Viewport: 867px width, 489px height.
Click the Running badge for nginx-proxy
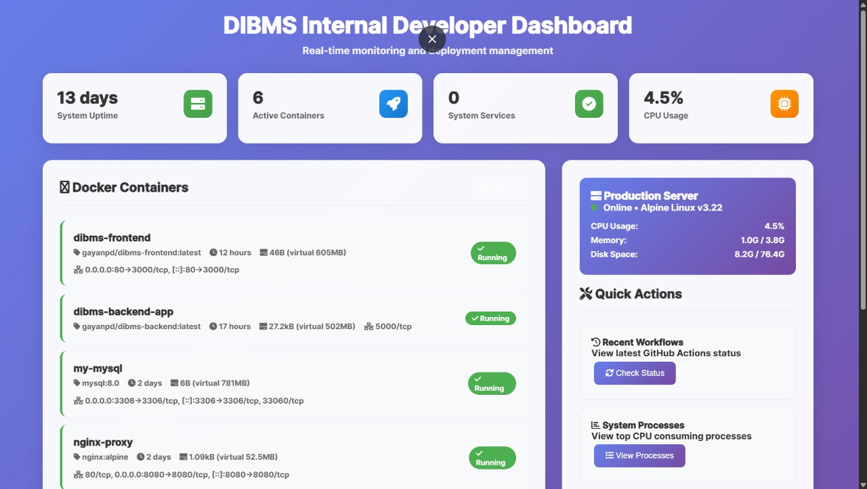492,458
